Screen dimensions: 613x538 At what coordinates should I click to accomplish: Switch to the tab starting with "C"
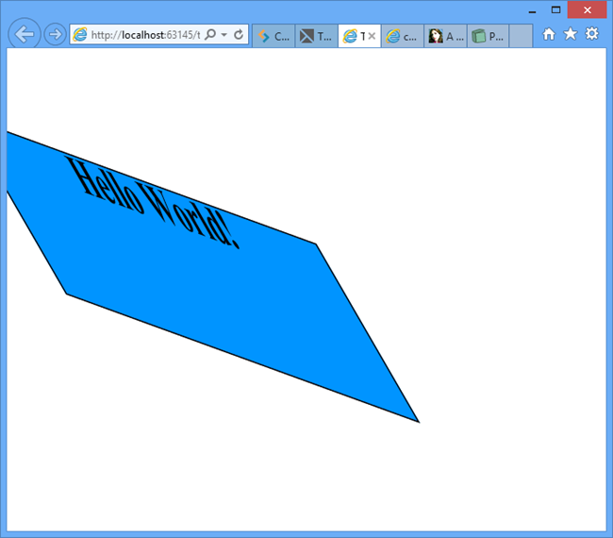[273, 37]
